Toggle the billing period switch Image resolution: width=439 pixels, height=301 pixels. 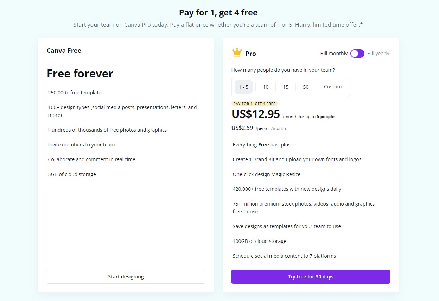(x=357, y=54)
